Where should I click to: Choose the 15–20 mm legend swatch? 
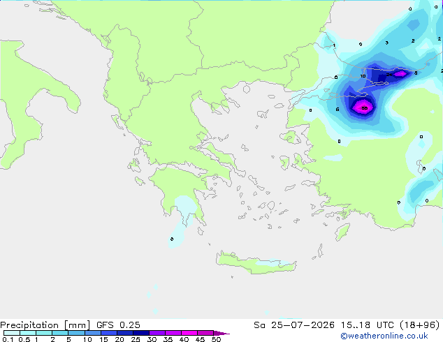pyautogui.click(x=109, y=333)
